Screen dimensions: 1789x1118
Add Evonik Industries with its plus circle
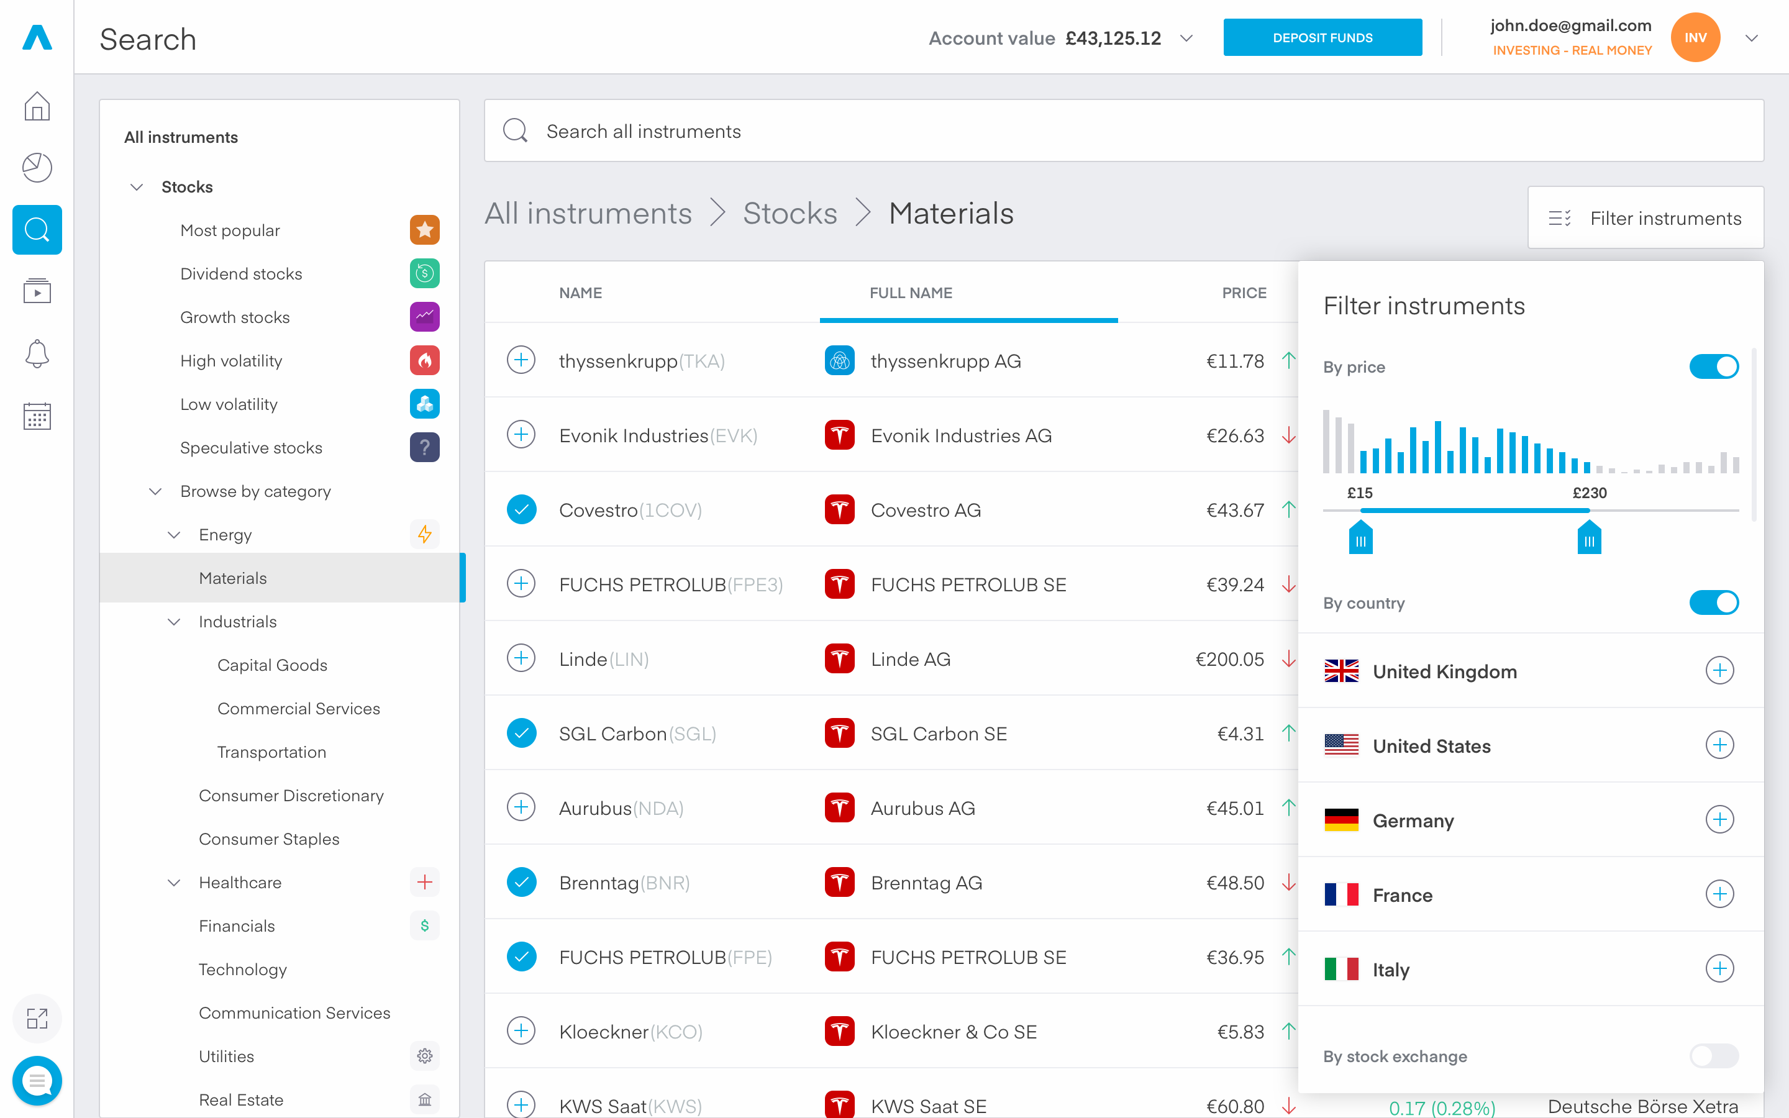click(x=521, y=435)
